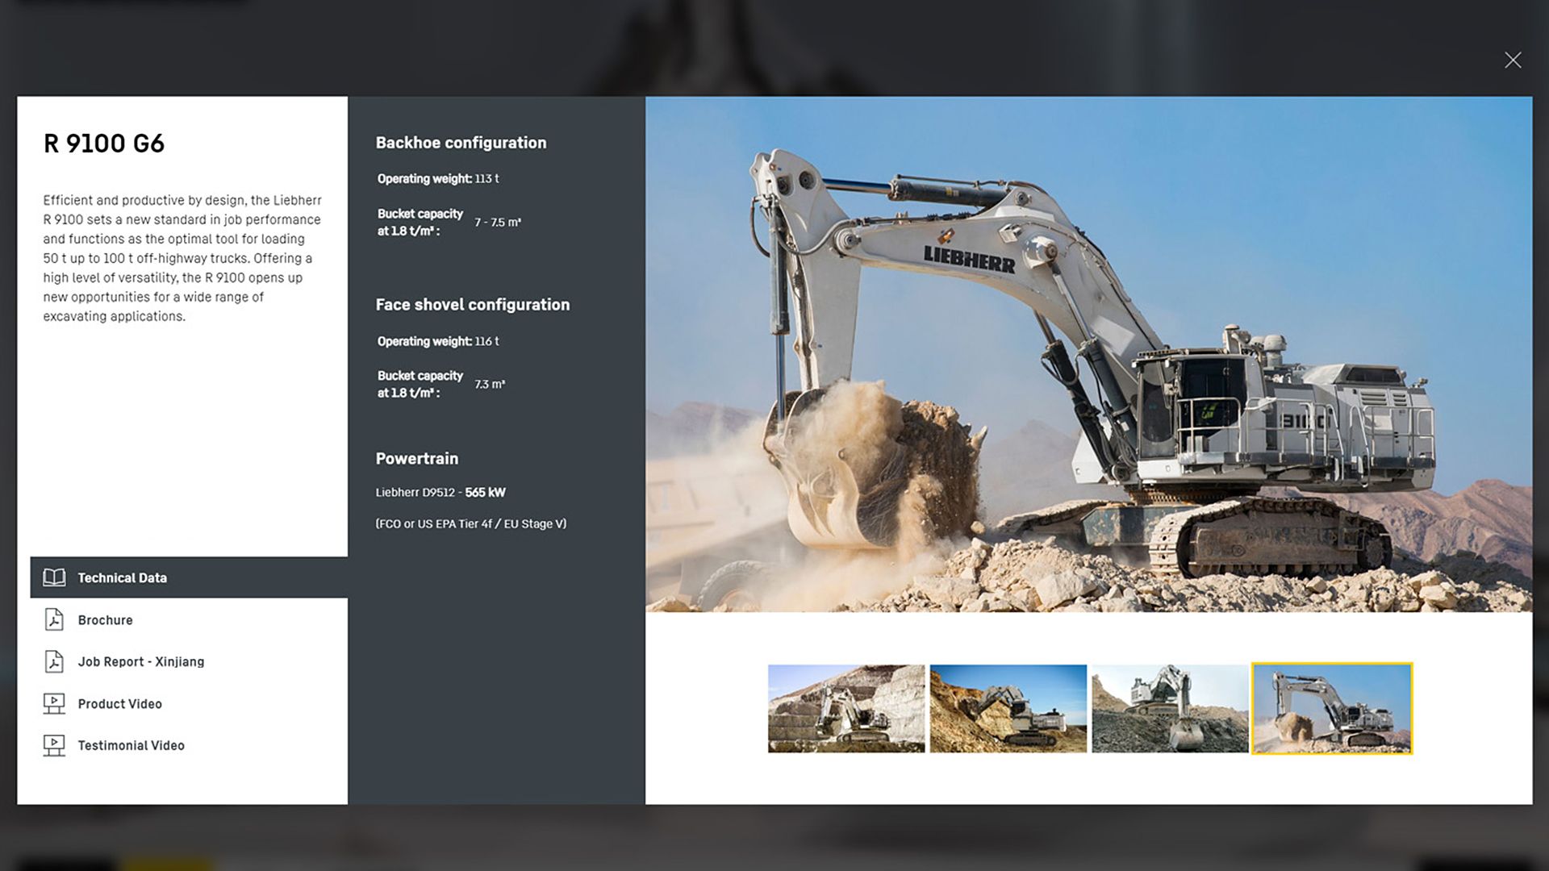Open the Job Report - Xinjiang document
Screen dimensions: 1549x871
[141, 661]
